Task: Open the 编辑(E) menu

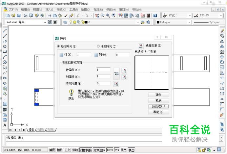Action: pyautogui.click(x=25, y=9)
